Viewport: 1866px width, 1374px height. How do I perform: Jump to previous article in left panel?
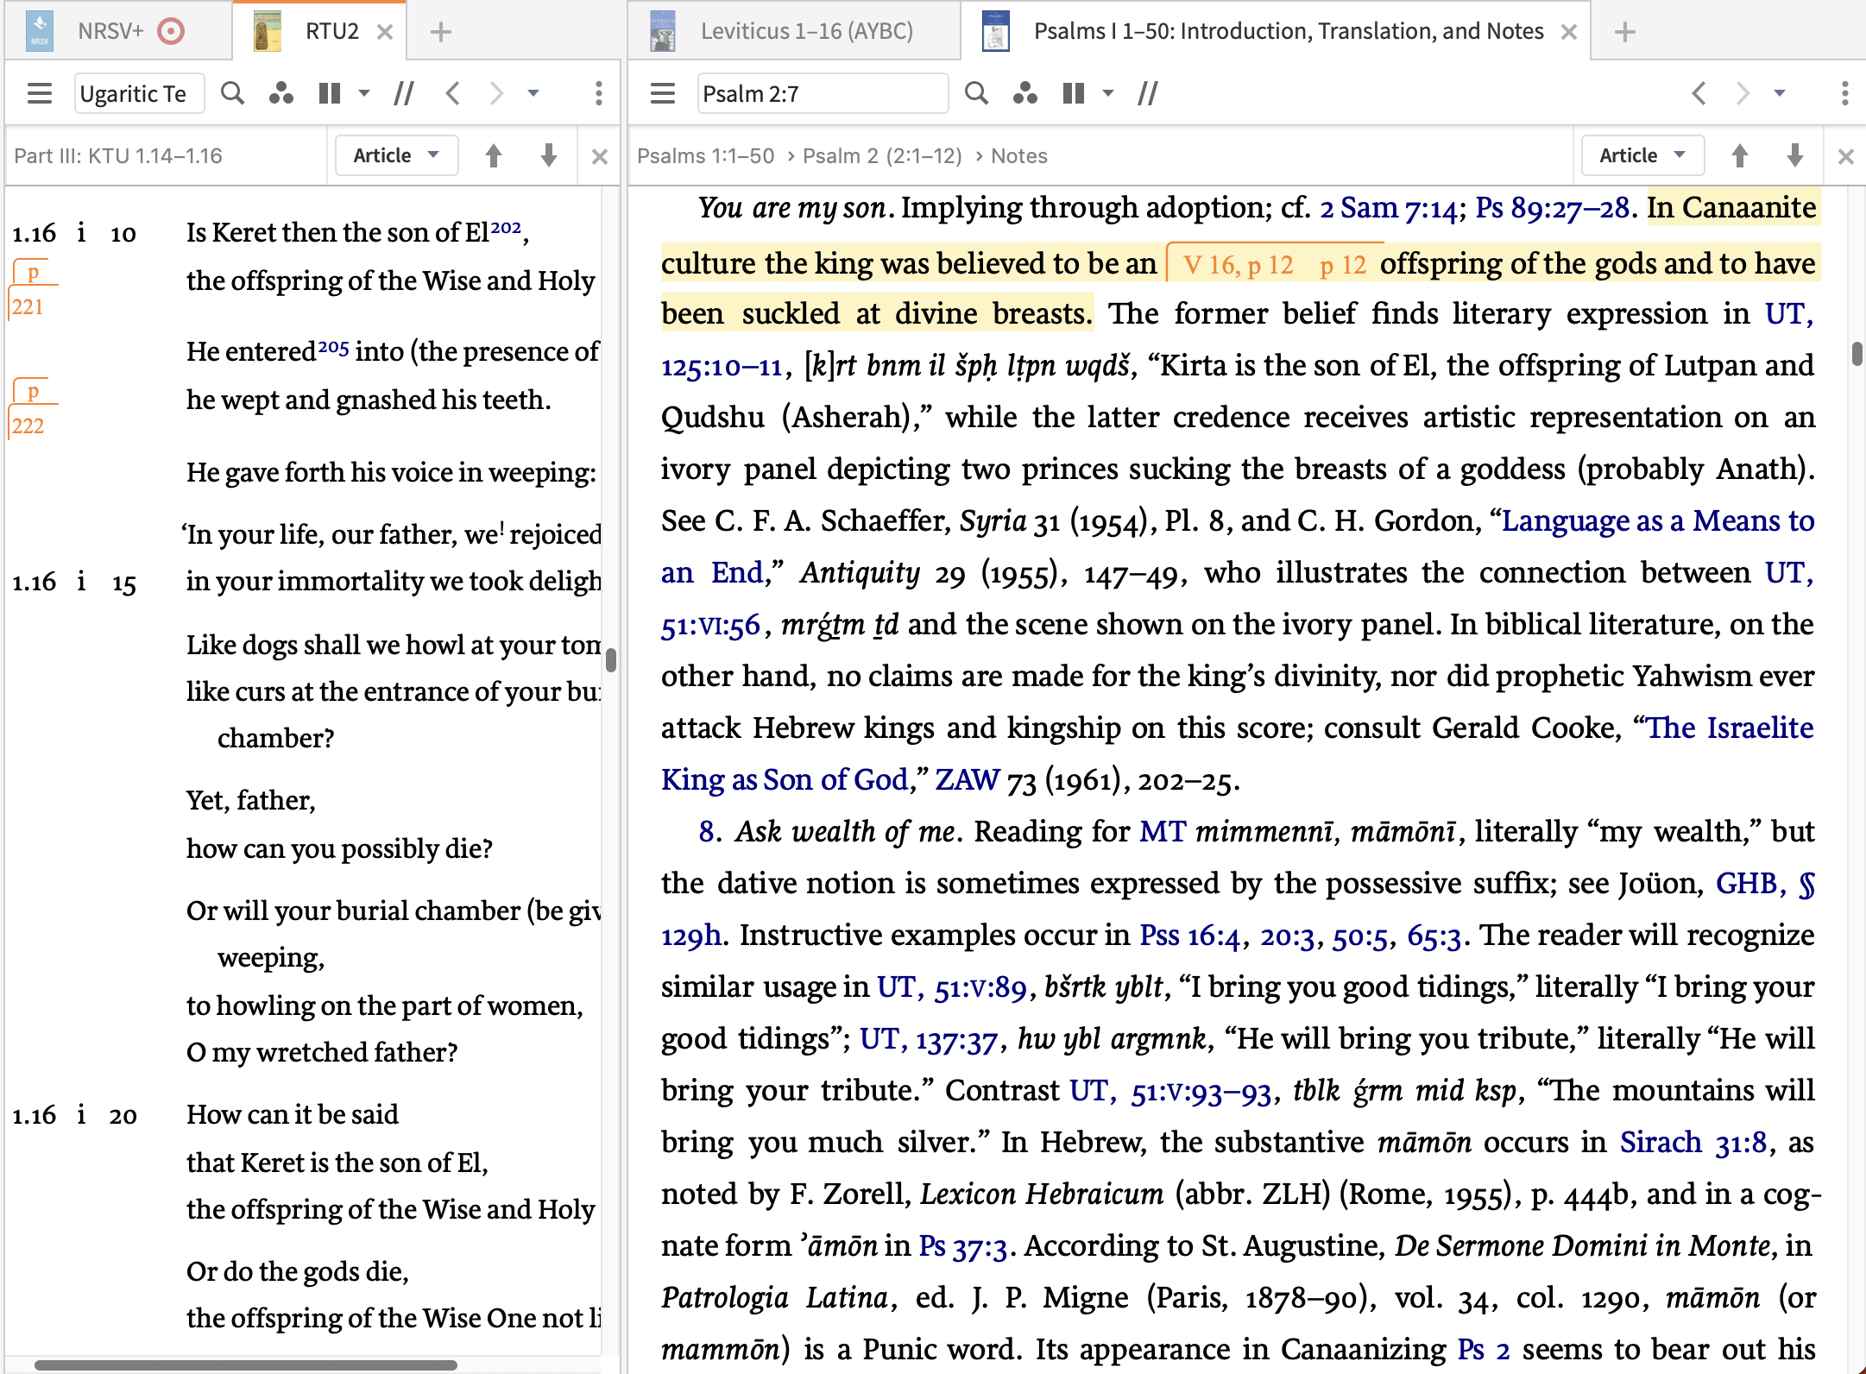[494, 155]
